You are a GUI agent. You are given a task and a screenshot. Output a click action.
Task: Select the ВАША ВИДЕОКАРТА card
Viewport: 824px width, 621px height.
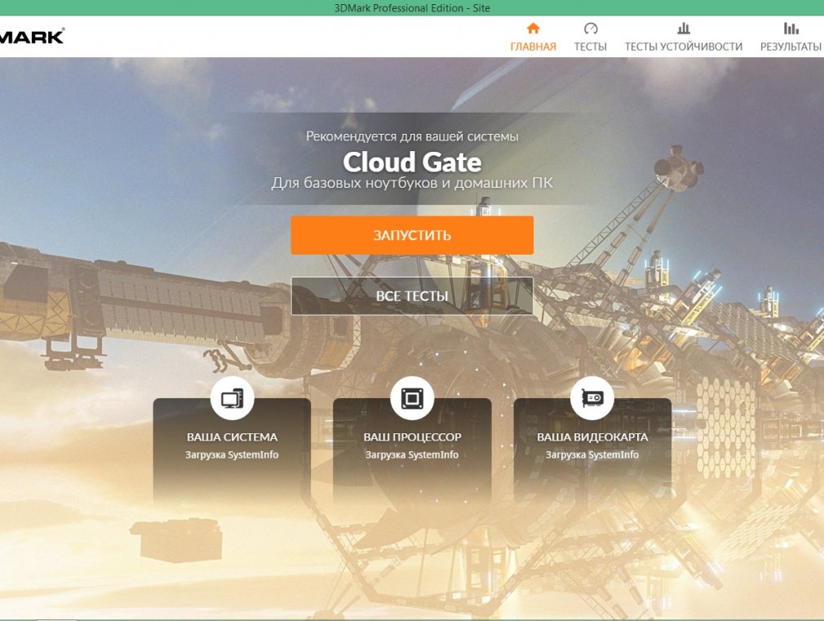point(592,450)
